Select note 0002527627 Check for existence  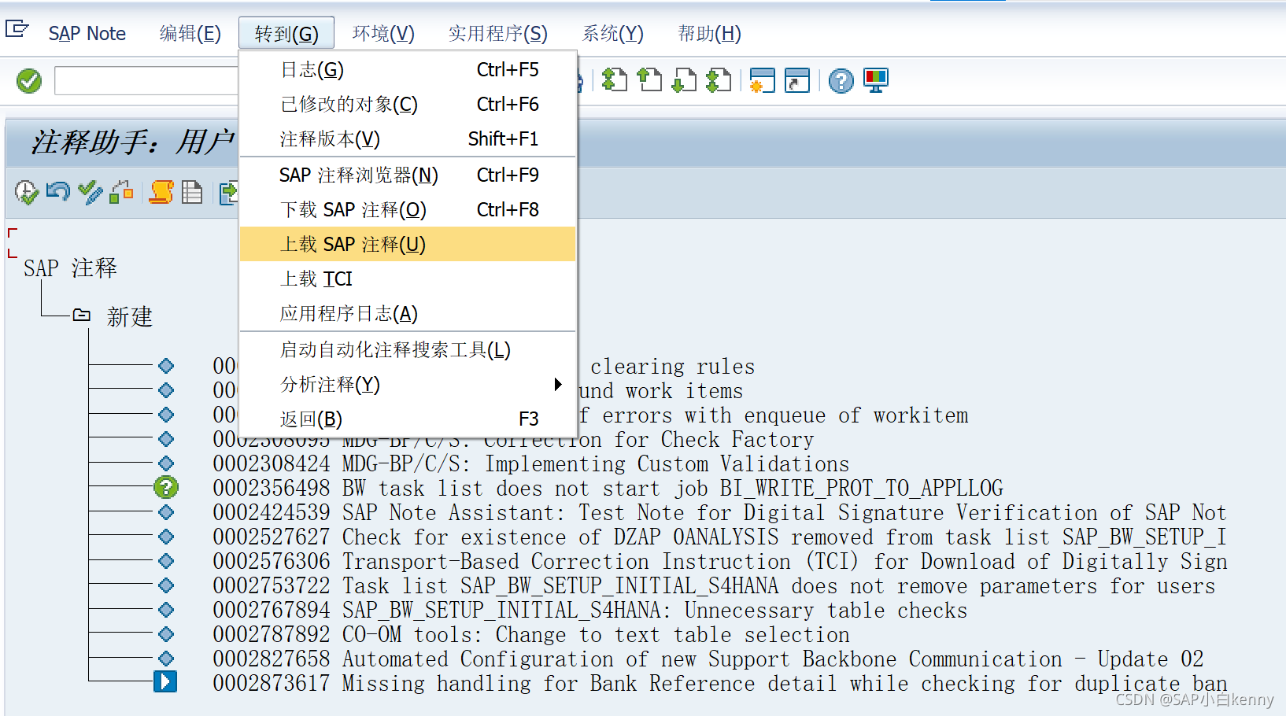click(719, 537)
